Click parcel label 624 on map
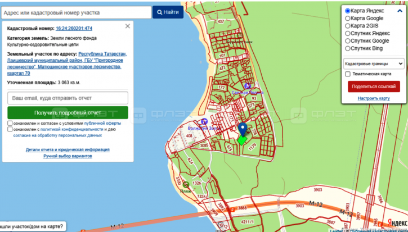 pos(190,161)
